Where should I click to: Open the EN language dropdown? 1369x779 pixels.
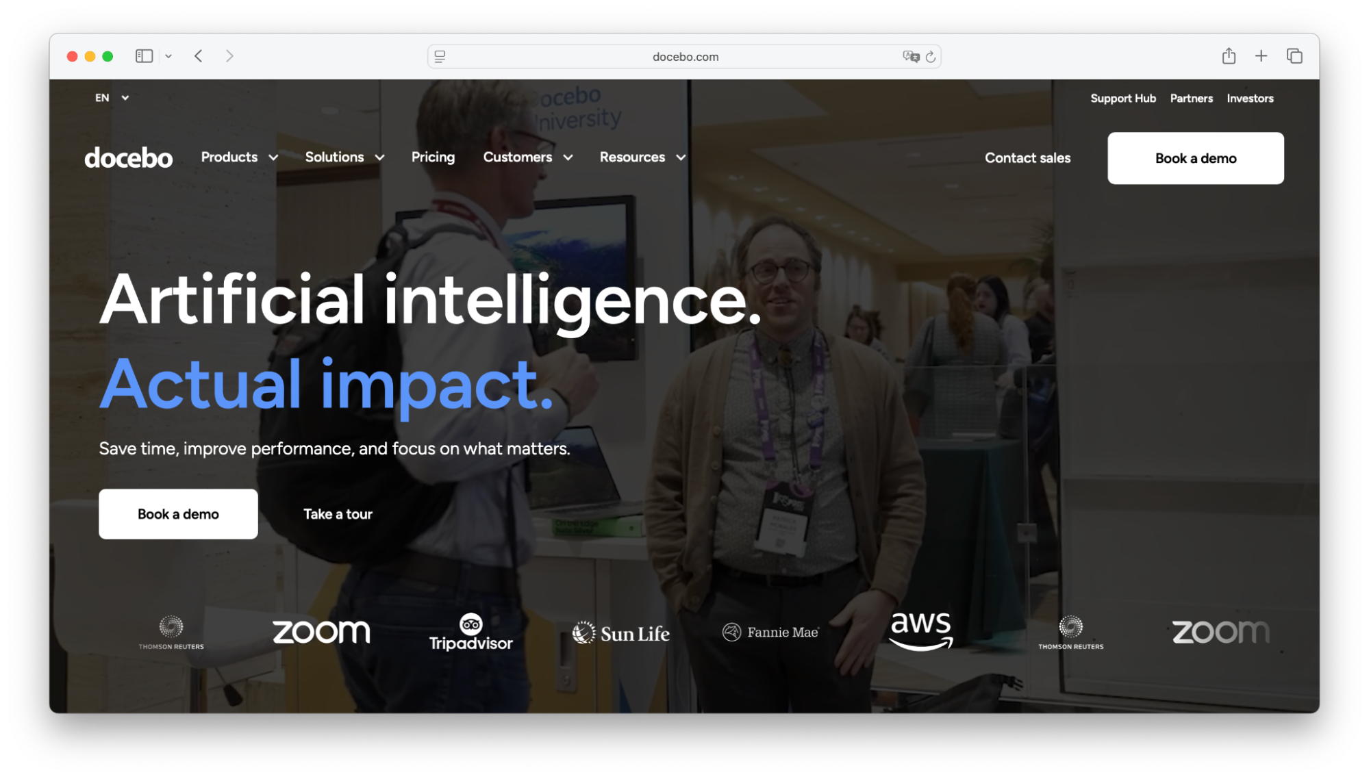pyautogui.click(x=112, y=98)
